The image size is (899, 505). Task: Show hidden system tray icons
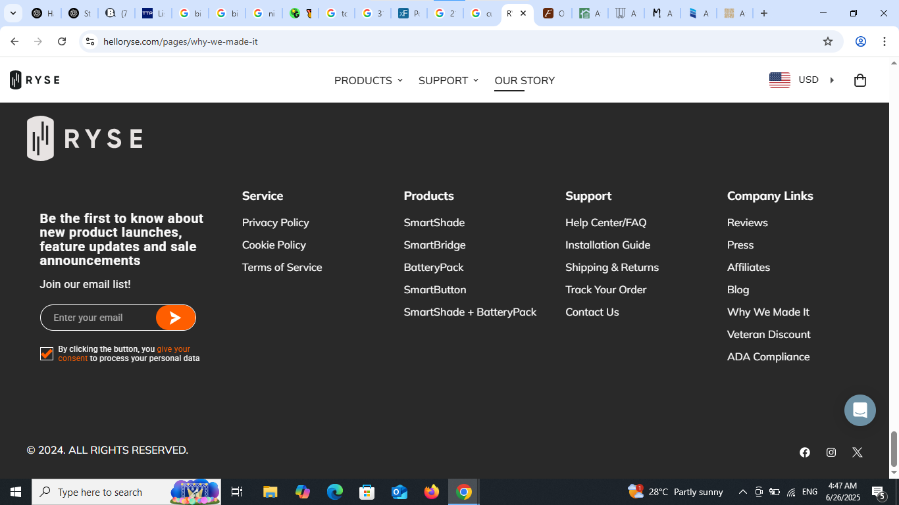point(742,492)
